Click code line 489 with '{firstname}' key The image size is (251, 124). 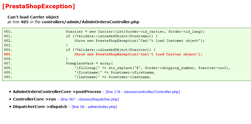click(x=115, y=72)
